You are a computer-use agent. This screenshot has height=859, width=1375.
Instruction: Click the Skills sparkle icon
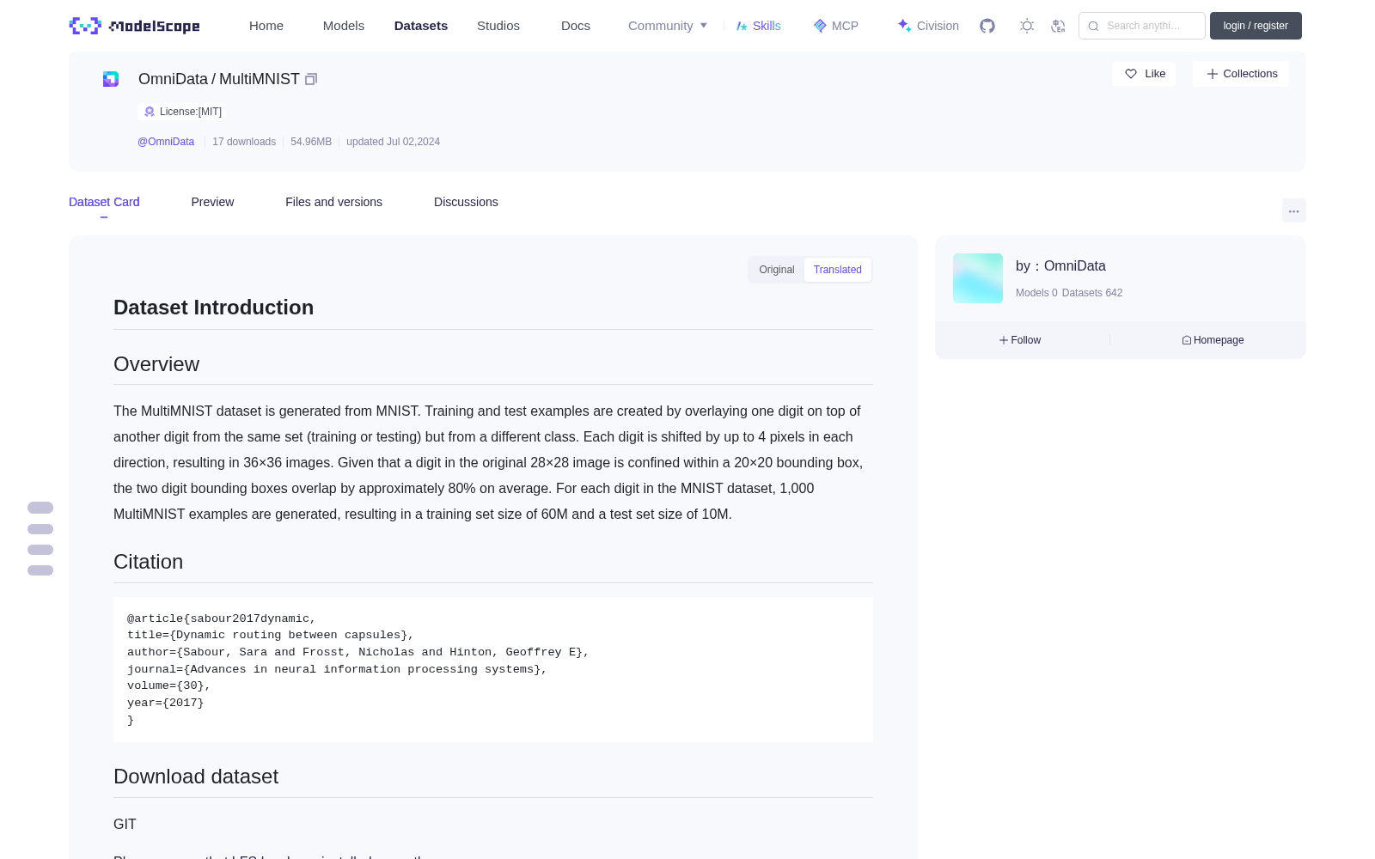[742, 26]
